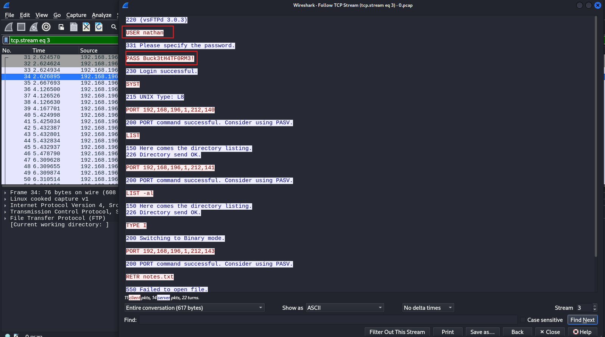
Task: Select packet 36 at time 4.126500
Action: point(61,90)
